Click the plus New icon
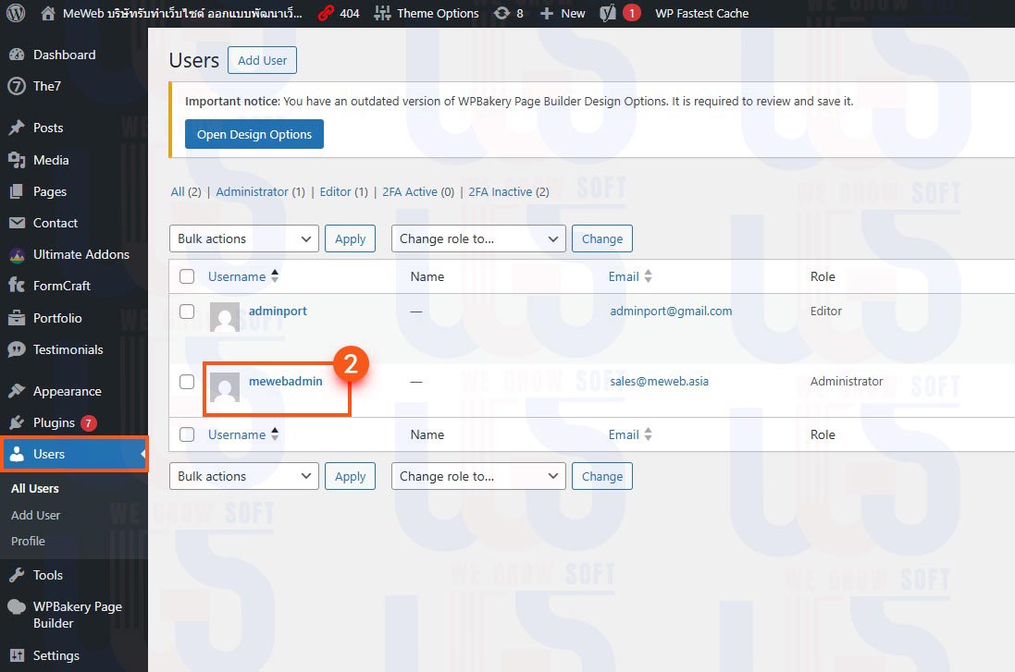Screen dimensions: 1015x672 click(x=546, y=13)
